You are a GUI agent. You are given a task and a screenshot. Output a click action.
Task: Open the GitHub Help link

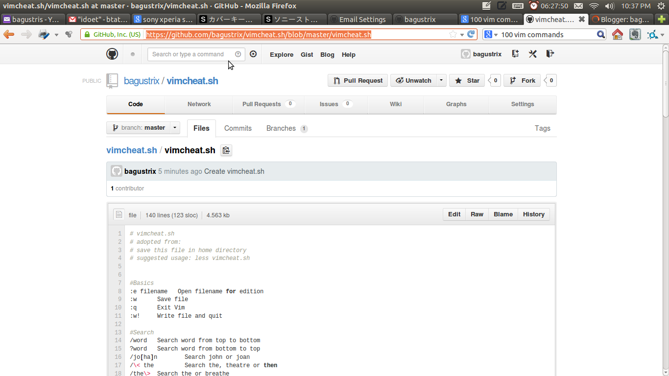pos(349,55)
